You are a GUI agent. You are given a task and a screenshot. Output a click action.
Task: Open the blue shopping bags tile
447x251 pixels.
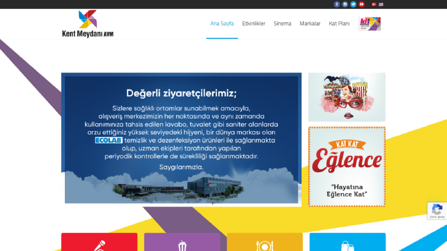point(347,242)
